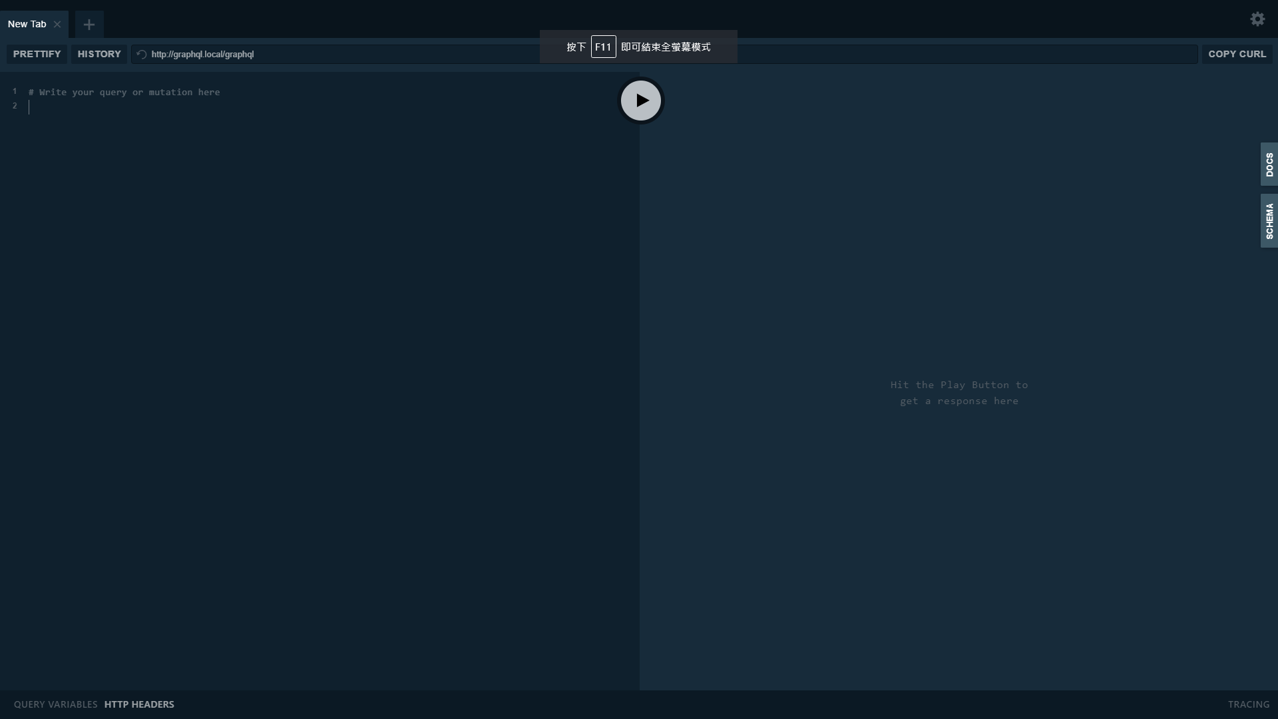Click COPY CURL to copy the request

[x=1237, y=54]
